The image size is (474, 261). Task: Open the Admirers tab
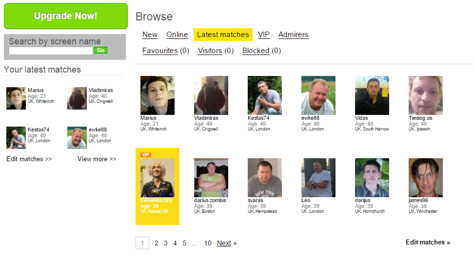(x=293, y=35)
